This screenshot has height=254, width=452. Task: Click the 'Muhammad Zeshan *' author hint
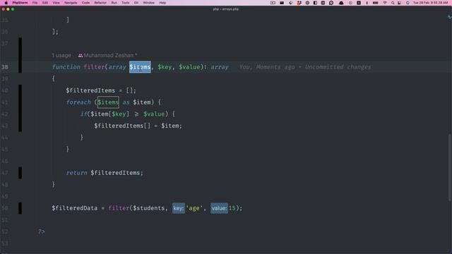click(x=110, y=55)
